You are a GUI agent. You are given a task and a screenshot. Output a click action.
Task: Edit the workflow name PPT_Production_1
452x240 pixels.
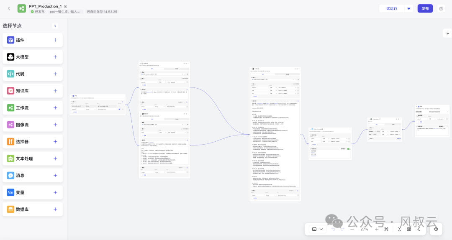pyautogui.click(x=65, y=6)
